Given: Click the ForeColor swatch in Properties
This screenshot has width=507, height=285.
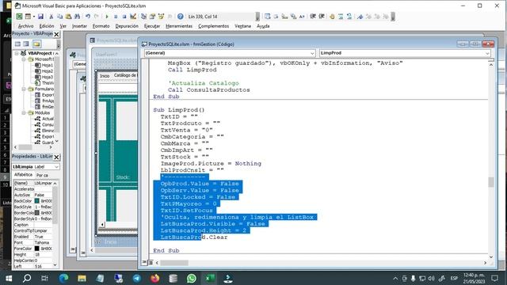Looking at the screenshot, I should [37, 249].
